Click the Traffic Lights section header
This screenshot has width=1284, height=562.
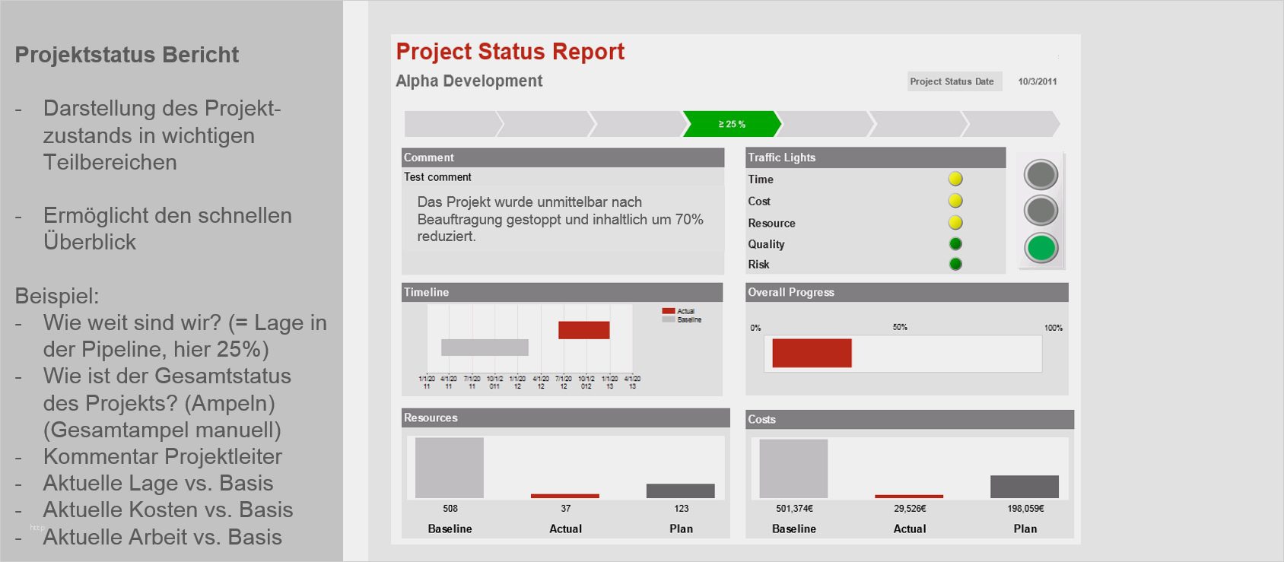[x=876, y=157]
